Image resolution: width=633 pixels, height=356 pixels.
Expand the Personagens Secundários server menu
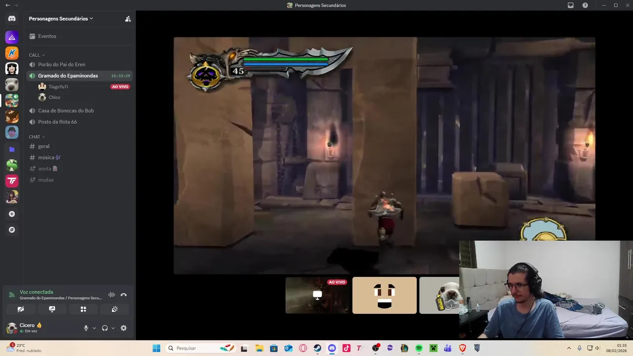(61, 19)
